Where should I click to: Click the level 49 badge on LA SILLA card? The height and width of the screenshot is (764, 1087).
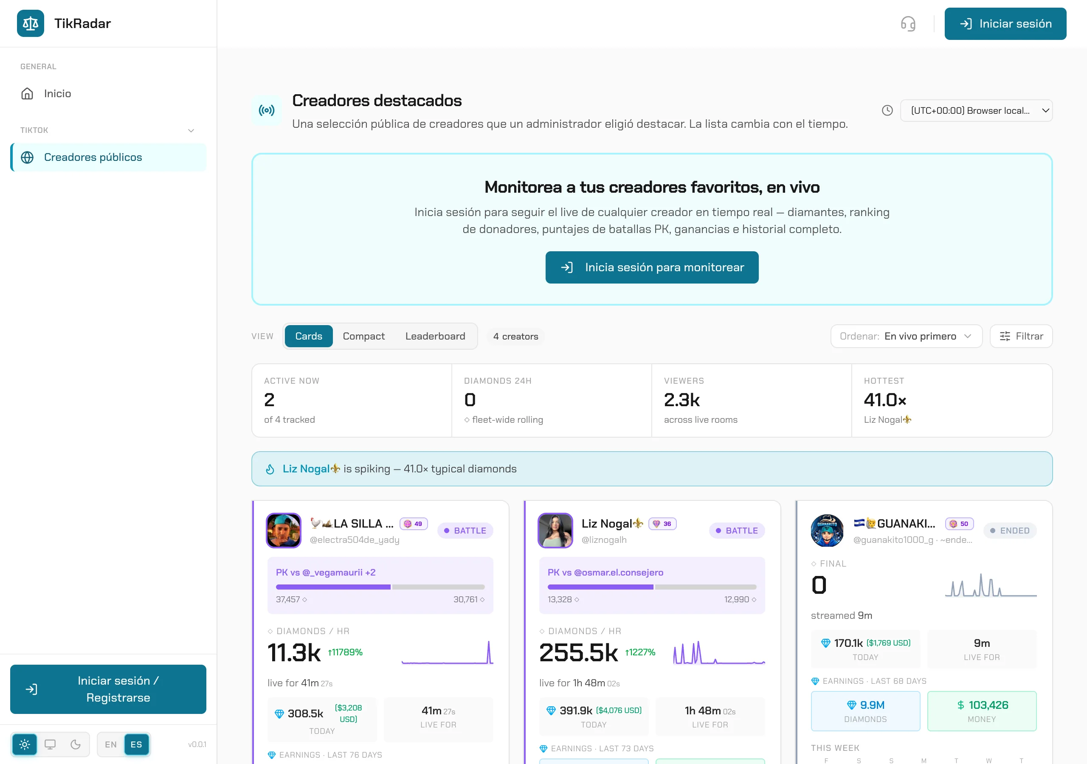(x=414, y=524)
